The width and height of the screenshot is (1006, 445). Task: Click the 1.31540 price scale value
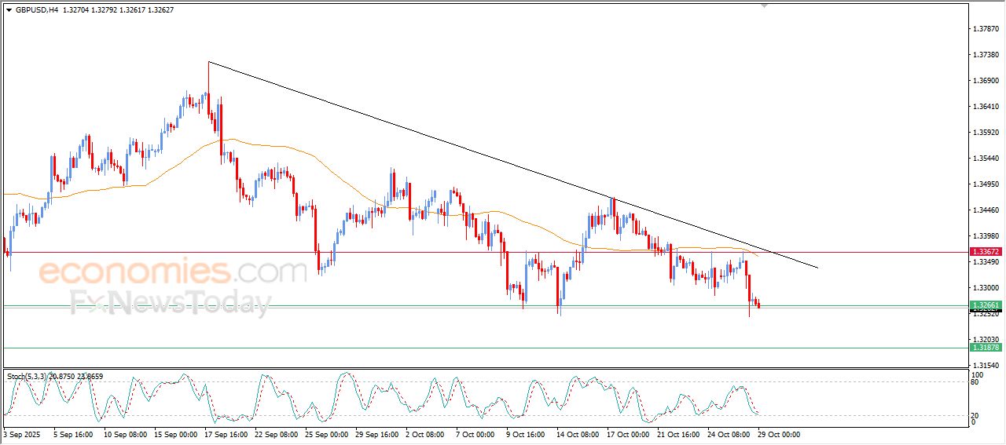(x=985, y=366)
